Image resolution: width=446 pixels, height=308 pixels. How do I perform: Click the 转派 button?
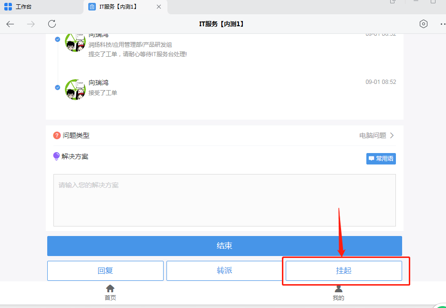pyautogui.click(x=224, y=271)
